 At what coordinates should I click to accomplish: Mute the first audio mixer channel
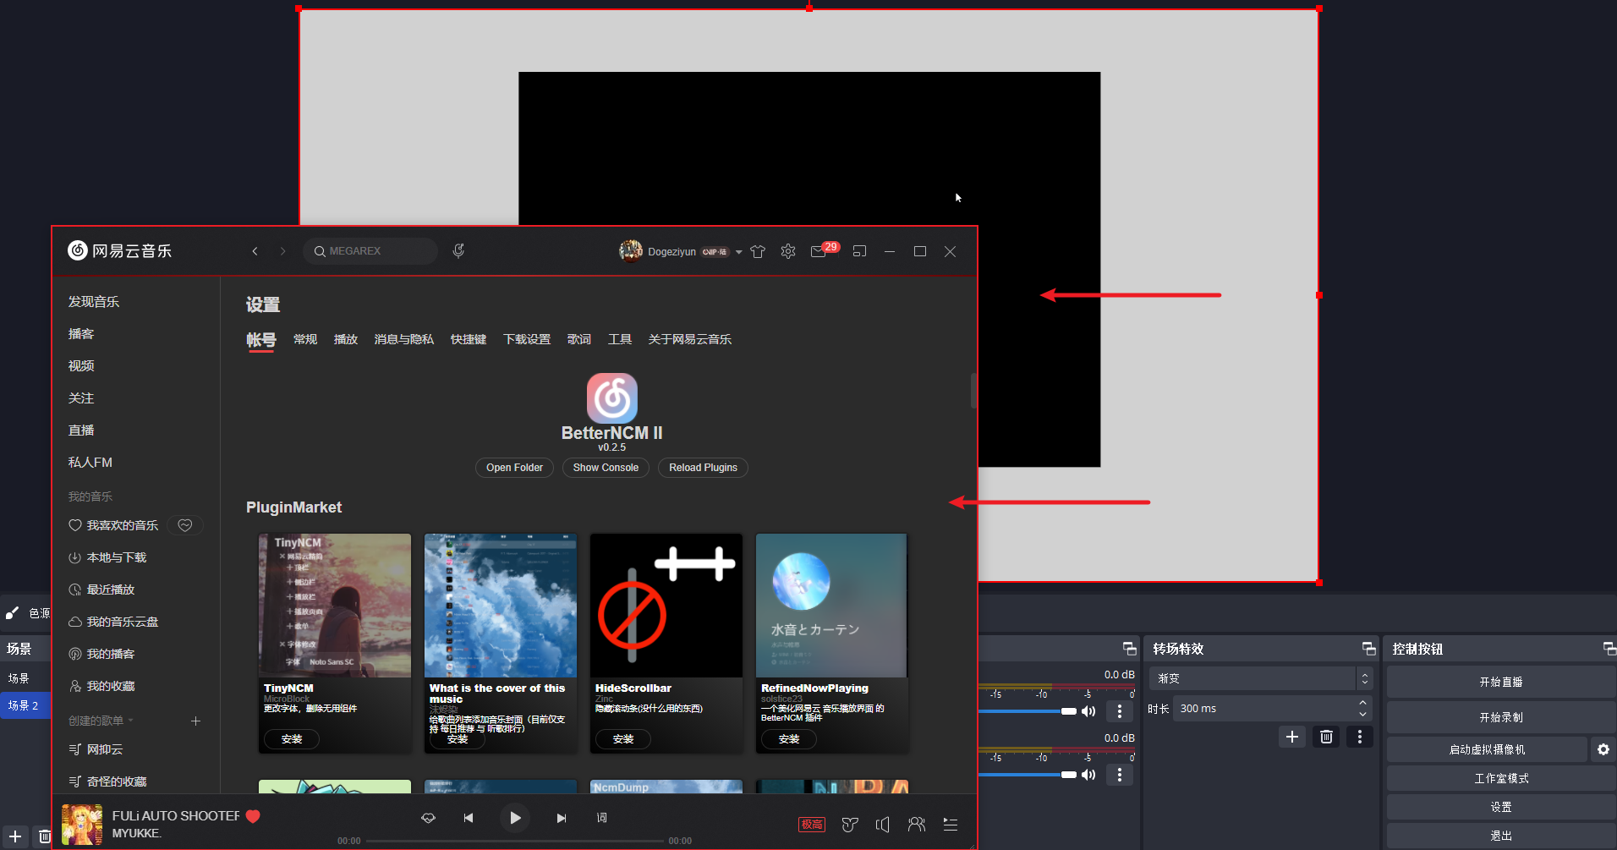click(1088, 711)
